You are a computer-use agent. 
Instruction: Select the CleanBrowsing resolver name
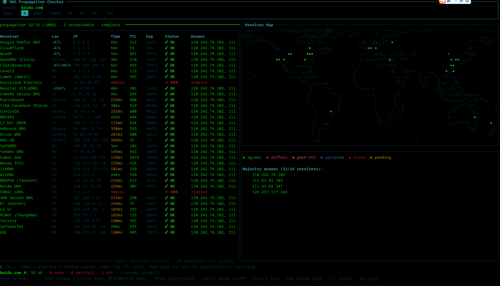coord(15,65)
